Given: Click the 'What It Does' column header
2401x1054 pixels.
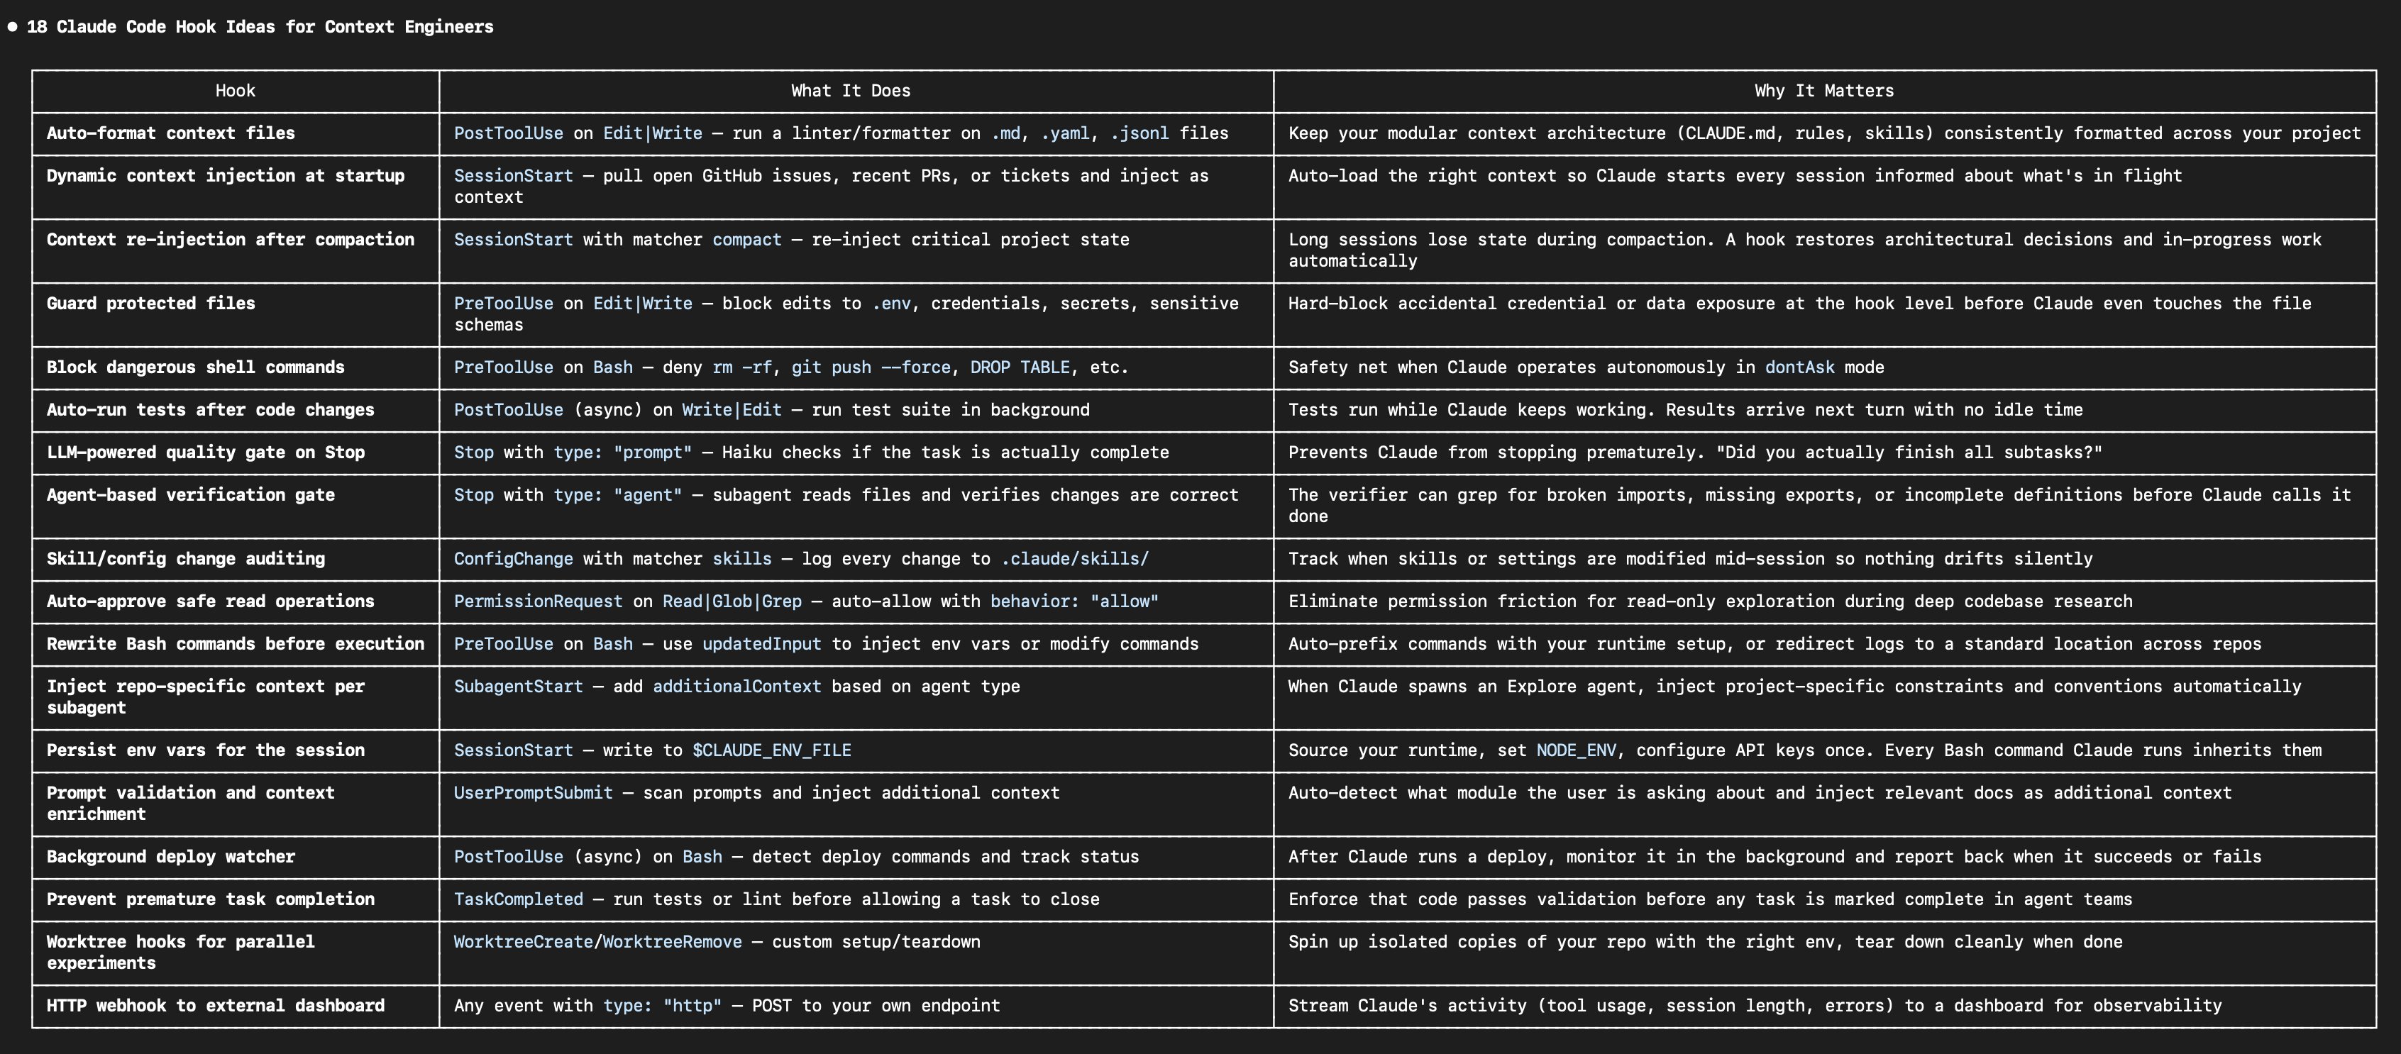Looking at the screenshot, I should [850, 90].
